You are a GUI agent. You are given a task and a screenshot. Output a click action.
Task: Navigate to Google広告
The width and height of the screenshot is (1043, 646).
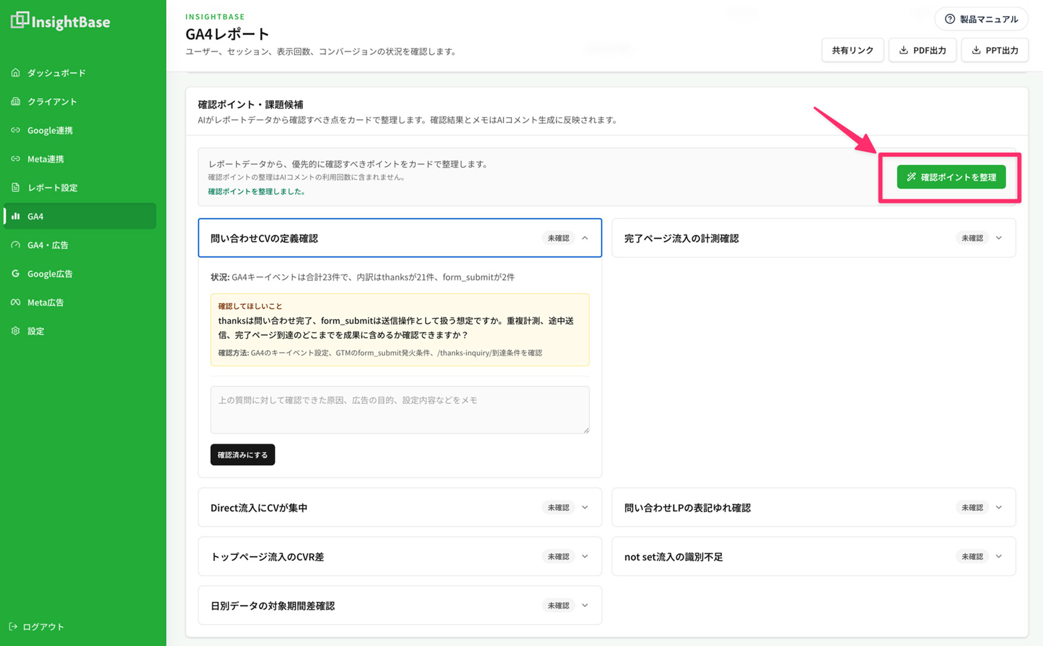tap(80, 274)
